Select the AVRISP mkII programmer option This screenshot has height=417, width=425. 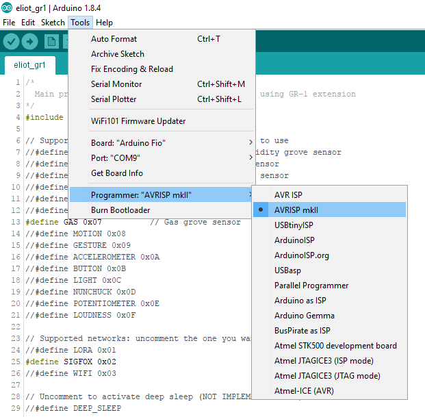point(330,210)
